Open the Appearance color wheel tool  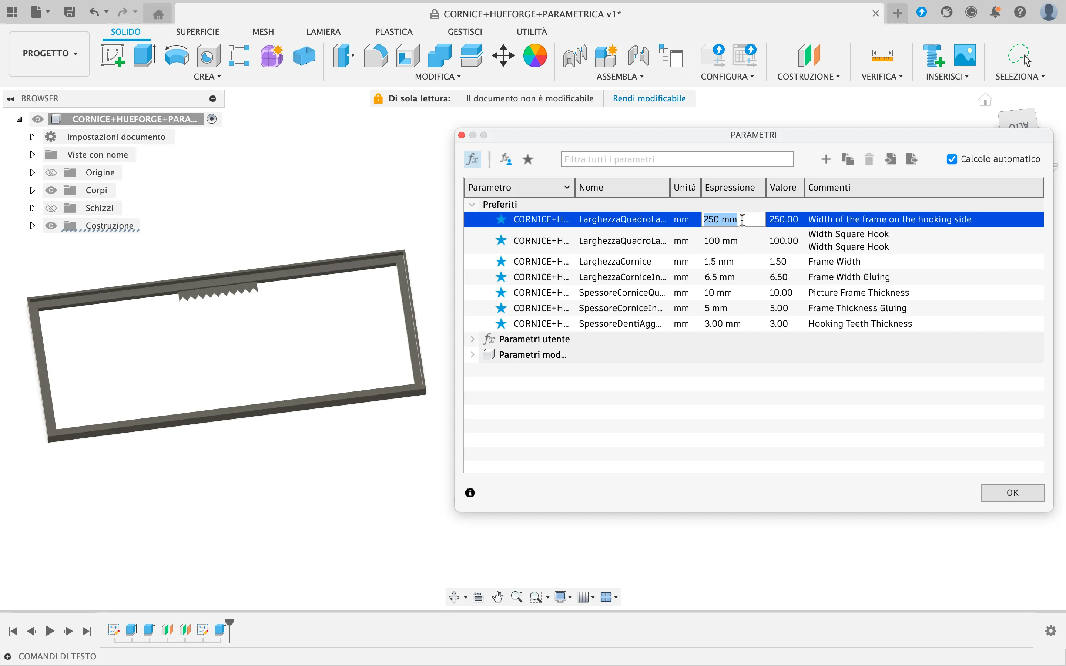pos(535,55)
